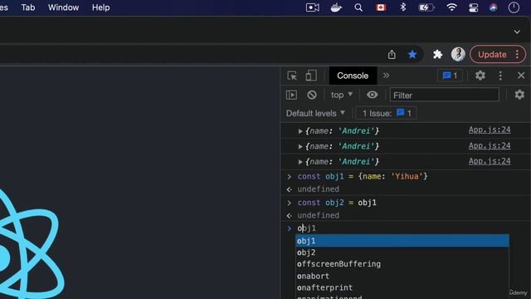Click the const obj1 = {name: 'Yihua'} entry
Screen dimensions: 531x299
point(363,176)
